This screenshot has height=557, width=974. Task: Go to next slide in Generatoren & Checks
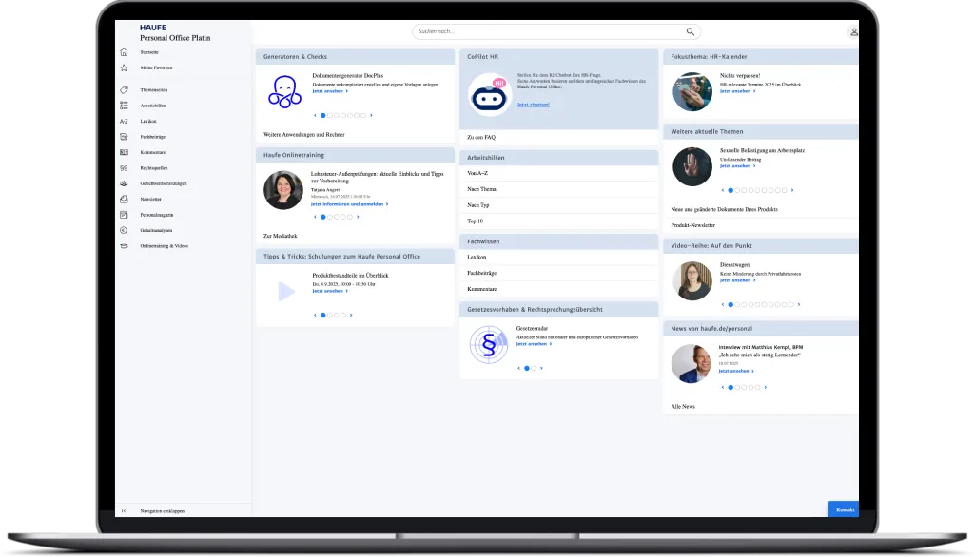coord(372,116)
